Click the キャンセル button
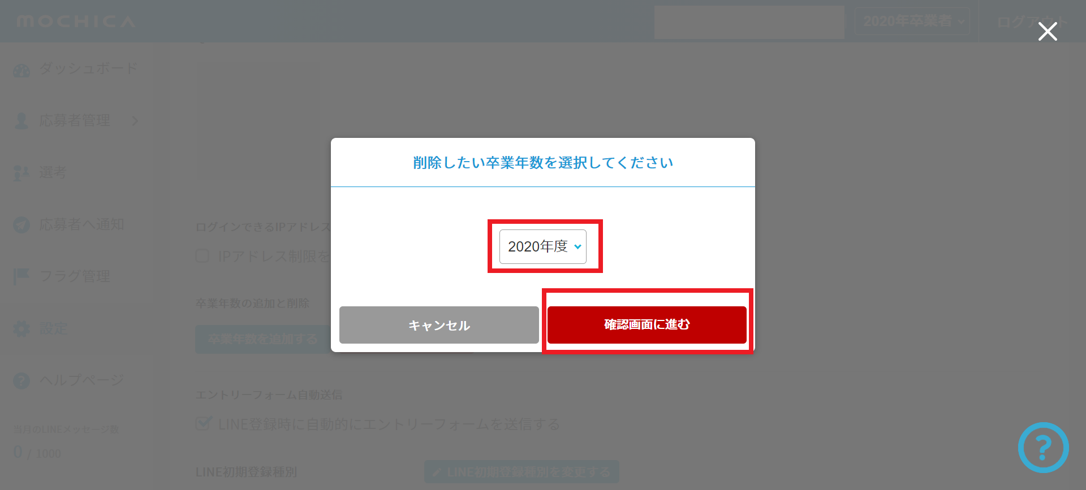 (x=439, y=325)
